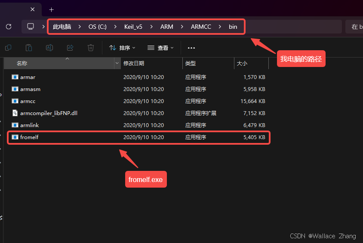Click the bin folder breadcrumb
Image resolution: width=363 pixels, height=243 pixels.
coord(233,27)
